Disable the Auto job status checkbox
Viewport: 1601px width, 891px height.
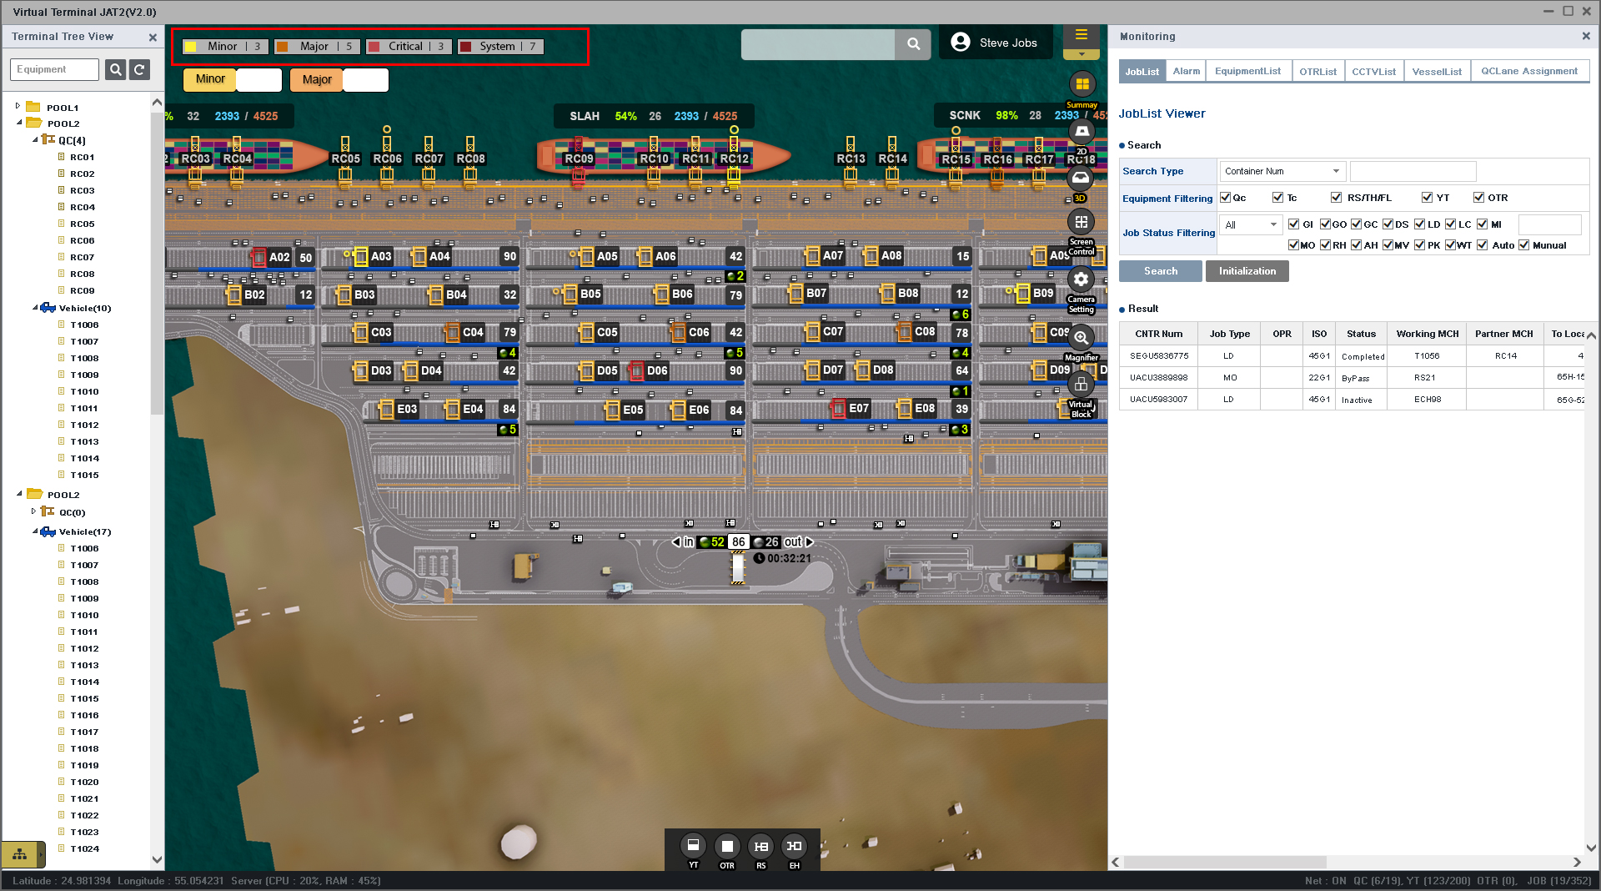pyautogui.click(x=1482, y=245)
